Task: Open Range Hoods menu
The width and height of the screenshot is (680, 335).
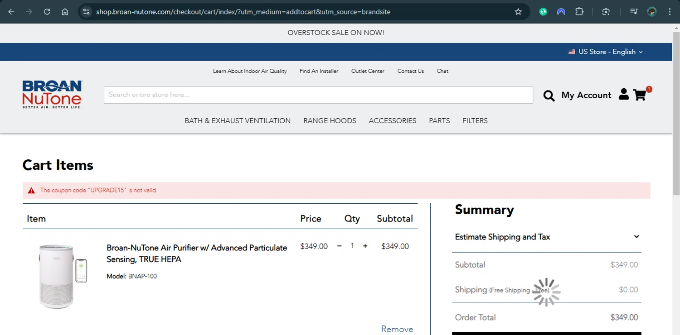Action: [330, 121]
